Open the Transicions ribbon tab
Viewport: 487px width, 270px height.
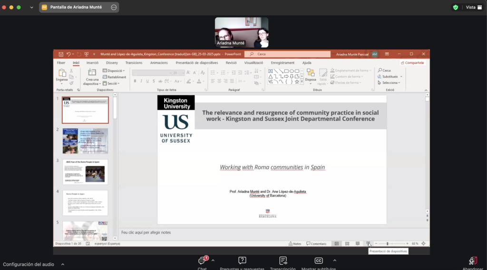point(134,62)
